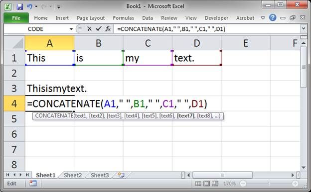
Task: Close the workbook window icon
Action: click(303, 18)
